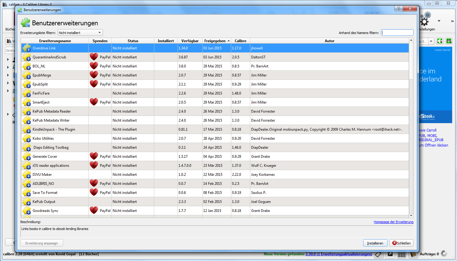The width and height of the screenshot is (457, 261).
Task: Sort by the Calibre column header
Action: coord(241,41)
